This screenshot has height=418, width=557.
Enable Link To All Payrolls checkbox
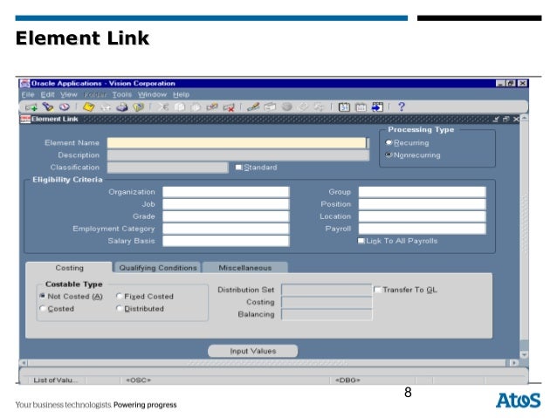click(x=361, y=241)
